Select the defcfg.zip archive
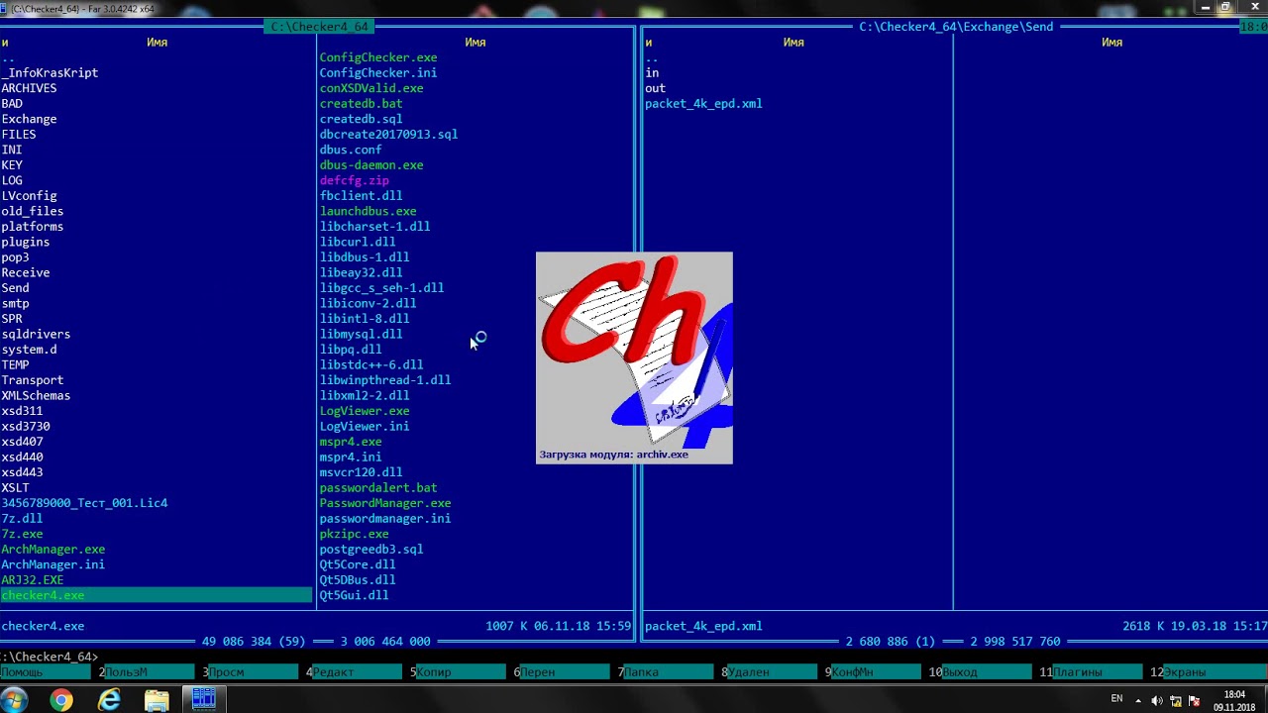 pos(355,180)
